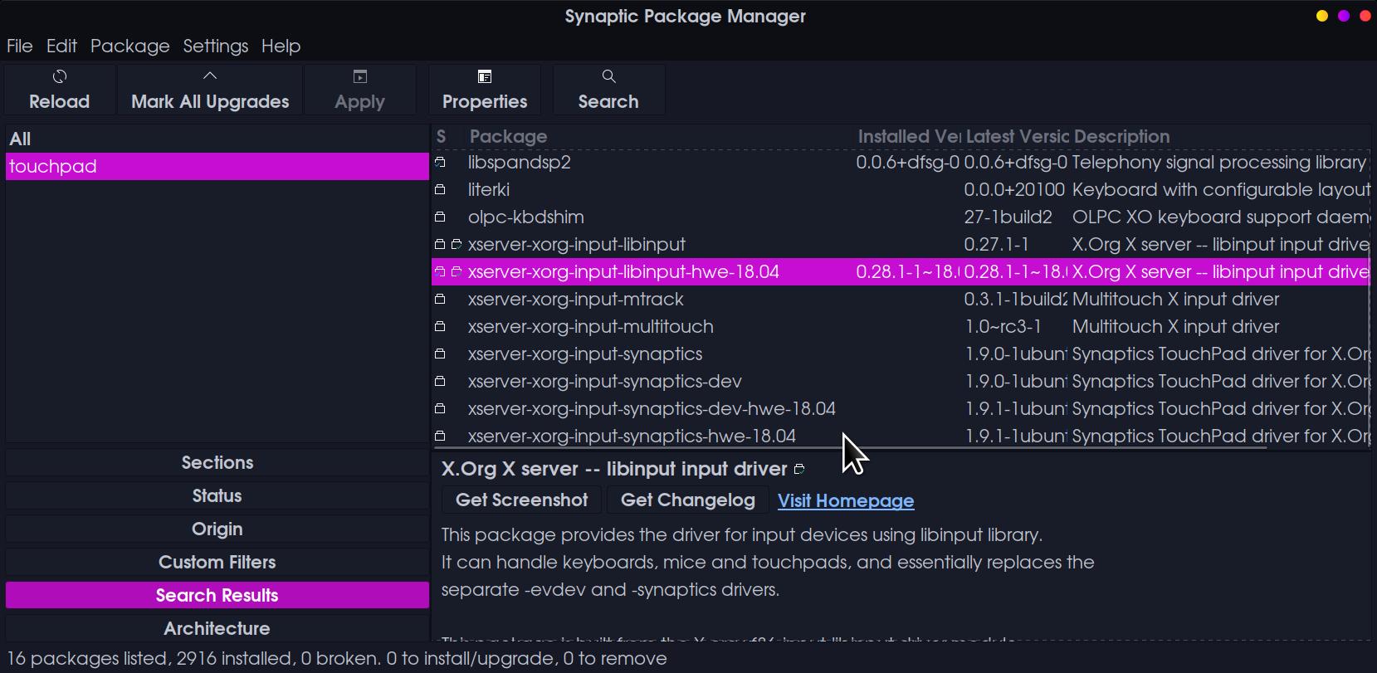
Task: Click the yellow minimize window button
Action: pos(1321,16)
